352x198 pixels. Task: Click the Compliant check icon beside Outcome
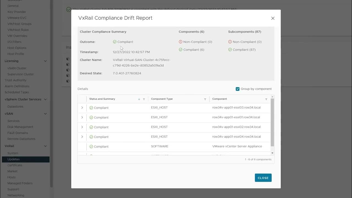pos(115,42)
